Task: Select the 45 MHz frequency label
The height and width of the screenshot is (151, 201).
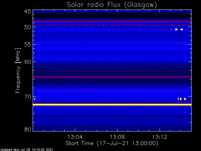Action: click(x=28, y=12)
